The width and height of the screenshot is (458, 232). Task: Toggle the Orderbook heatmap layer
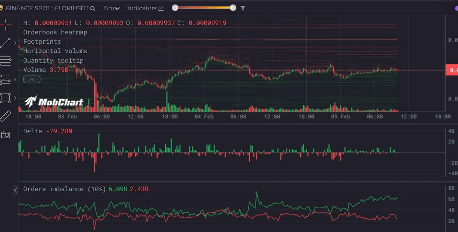click(x=55, y=32)
